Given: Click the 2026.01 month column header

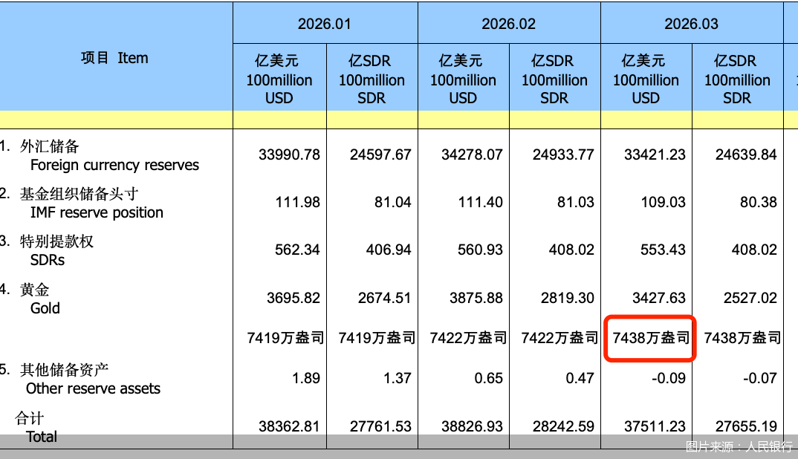Looking at the screenshot, I should click(324, 24).
